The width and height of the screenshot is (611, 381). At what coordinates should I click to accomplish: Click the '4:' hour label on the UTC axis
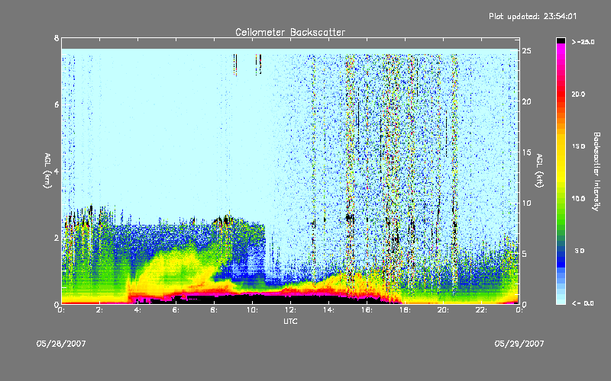click(x=138, y=310)
